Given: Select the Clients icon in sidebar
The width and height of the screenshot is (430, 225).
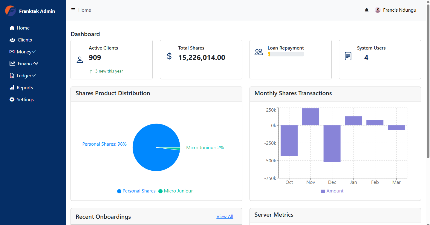Looking at the screenshot, I should [x=12, y=40].
